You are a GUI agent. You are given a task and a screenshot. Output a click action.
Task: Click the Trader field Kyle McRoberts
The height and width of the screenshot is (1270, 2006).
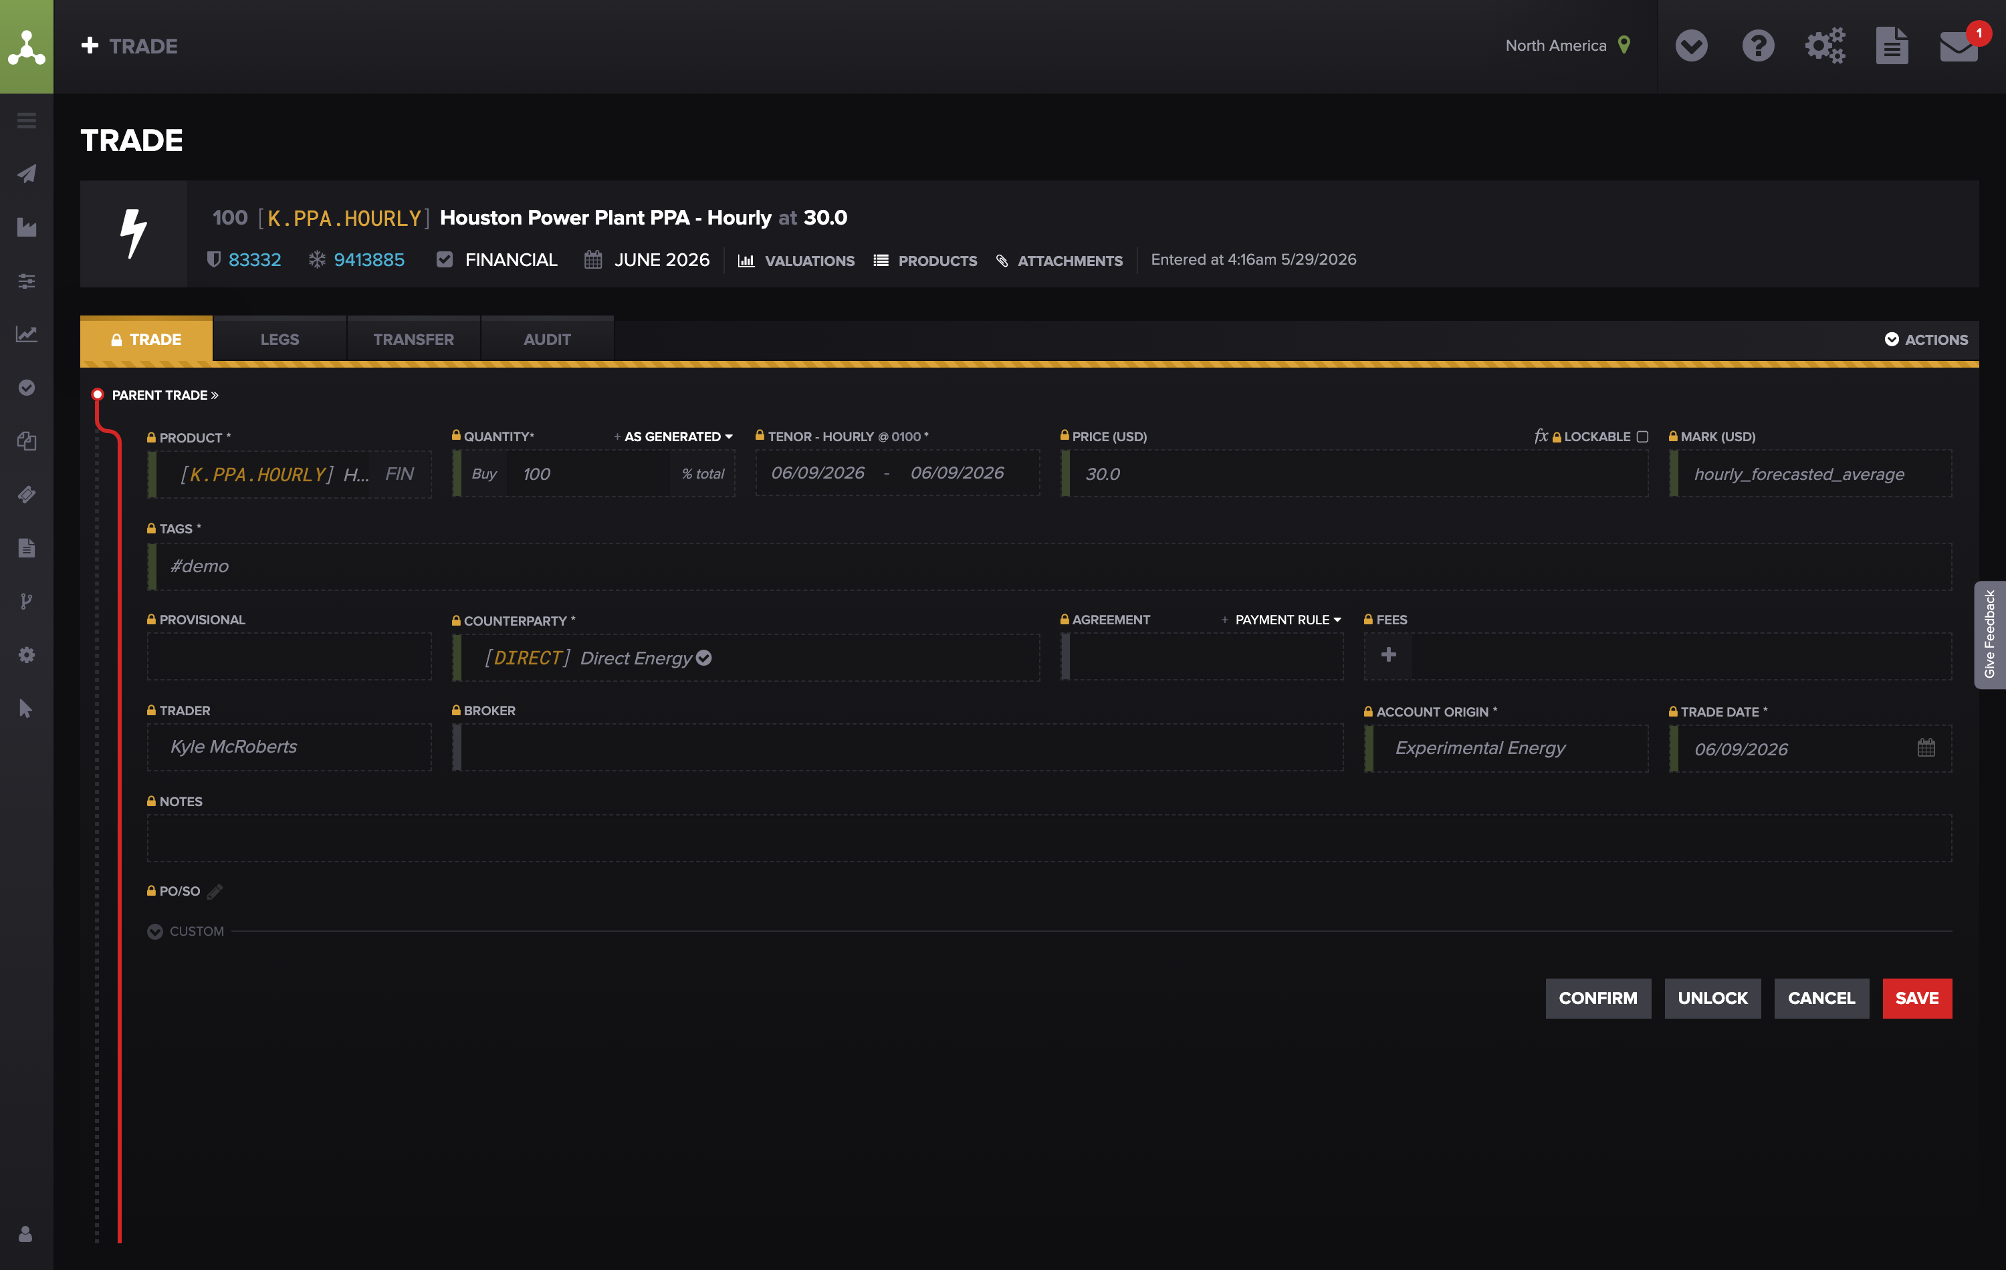tap(289, 747)
